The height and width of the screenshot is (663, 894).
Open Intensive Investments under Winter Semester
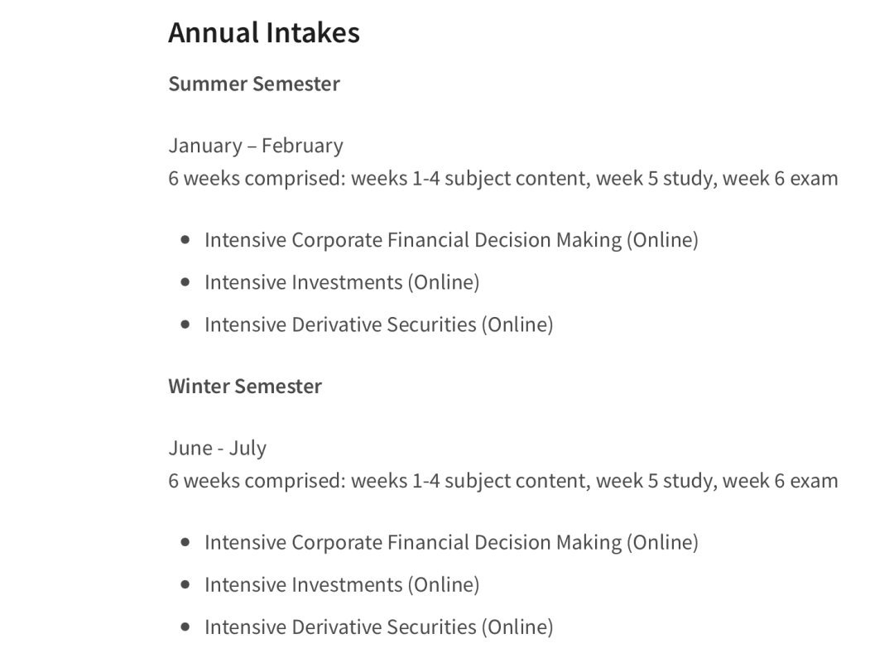(x=341, y=584)
